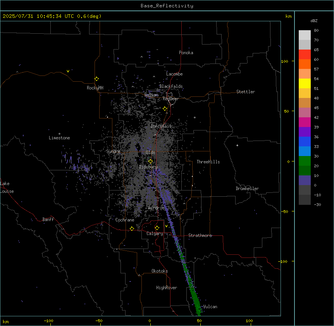This screenshot has height=326, width=334.
Task: Click the yellow V marker northeast of Calgary
Action: coord(166,226)
